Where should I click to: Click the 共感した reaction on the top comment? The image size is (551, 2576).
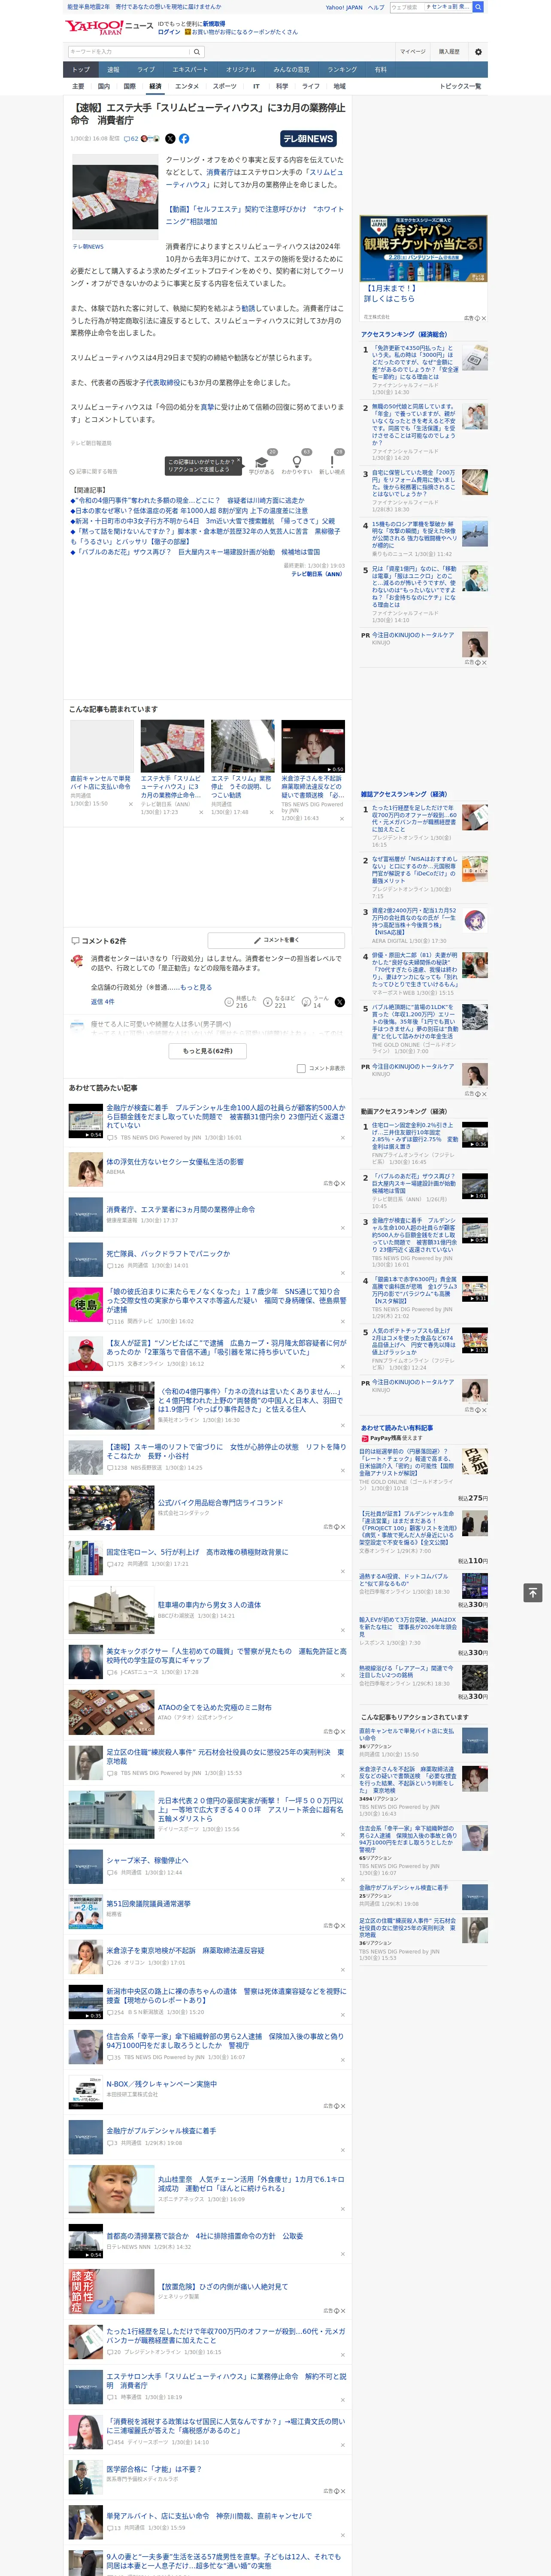coord(241,1001)
